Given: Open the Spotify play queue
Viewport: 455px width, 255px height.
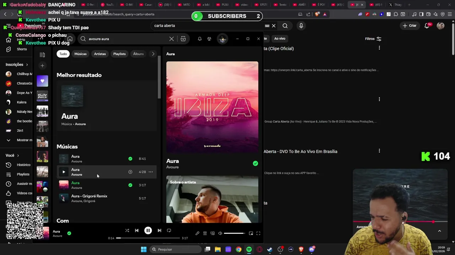Looking at the screenshot, I should pos(205,233).
